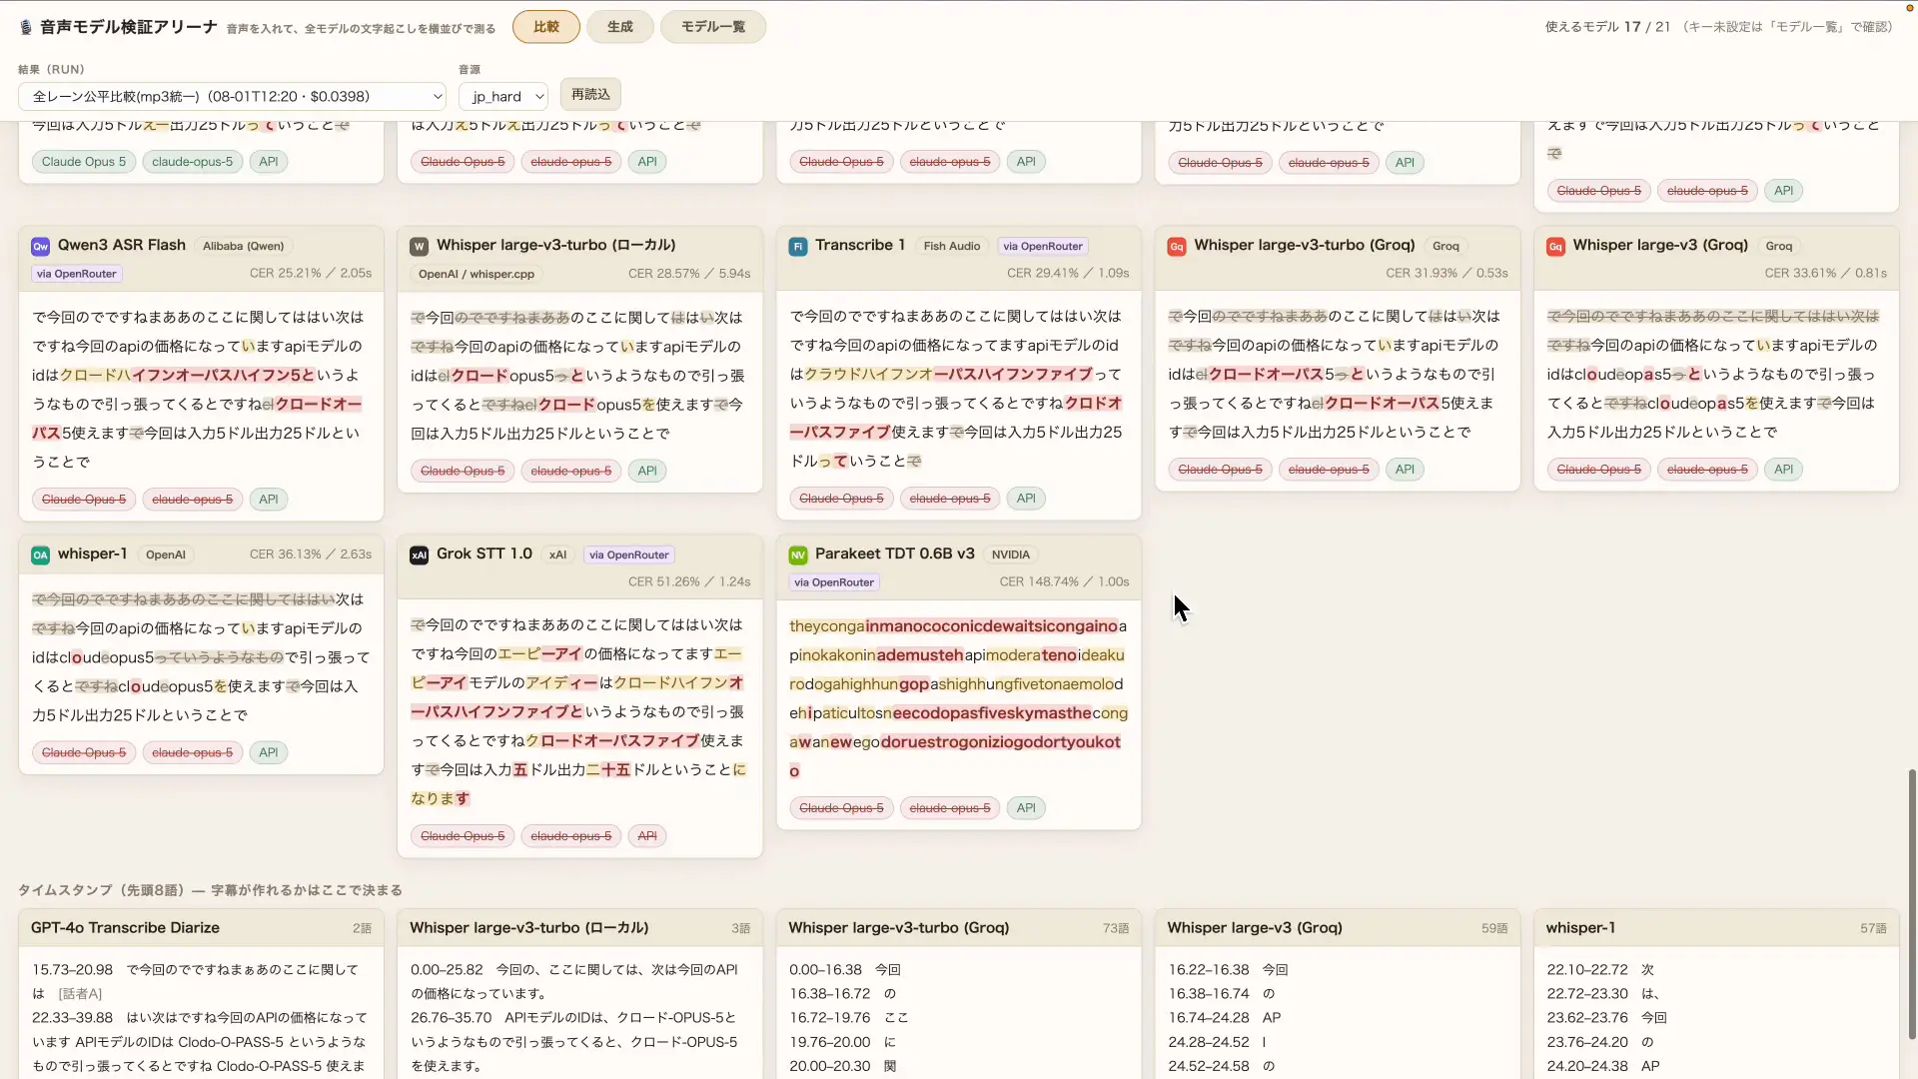Click the 59語 word count label
The height and width of the screenshot is (1079, 1918).
(x=1494, y=929)
